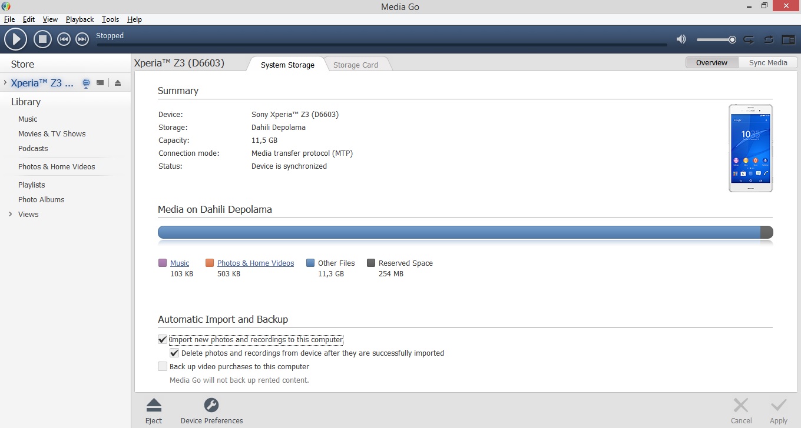Click the Xperia Z3 phone thumbnail
Image resolution: width=801 pixels, height=428 pixels.
[x=750, y=148]
